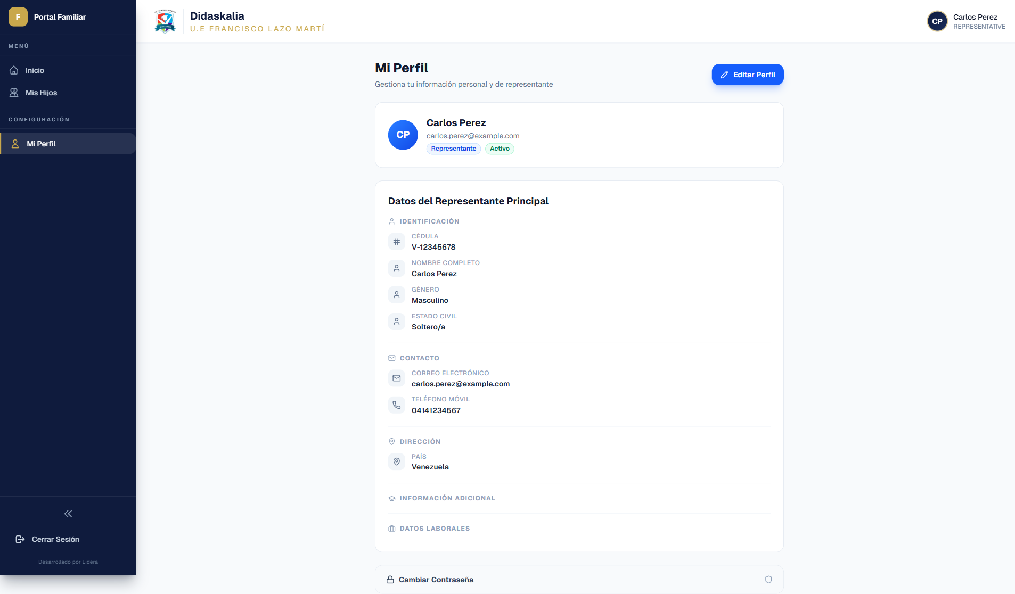
Task: Click carlos.perez@example.com under Correo Electrónico
Action: pos(461,384)
